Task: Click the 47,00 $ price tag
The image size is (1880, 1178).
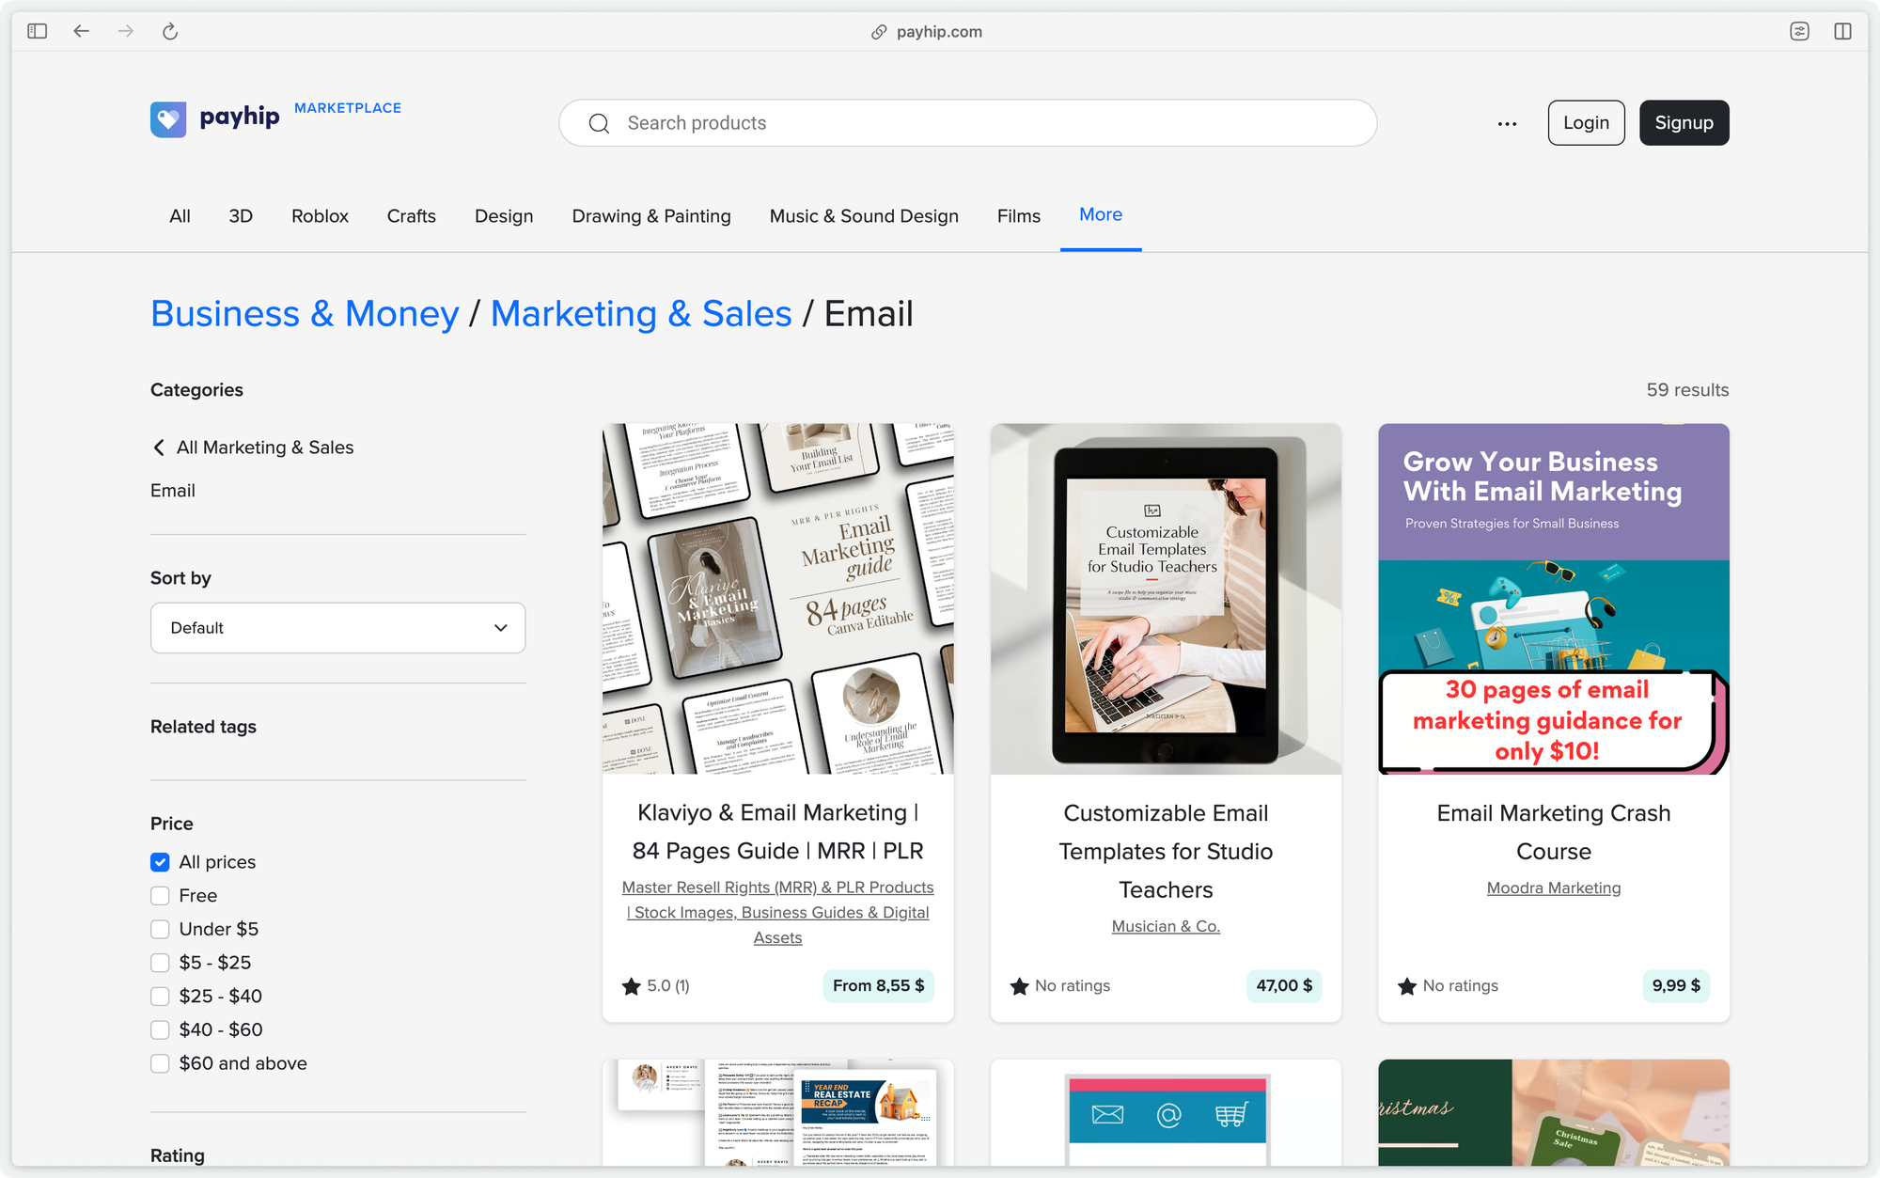Action: coord(1284,985)
